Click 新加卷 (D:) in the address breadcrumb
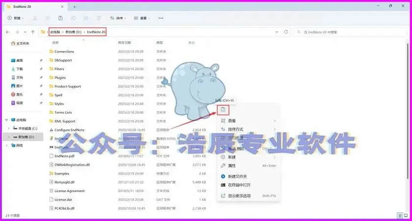This screenshot has width=412, height=221. [73, 32]
